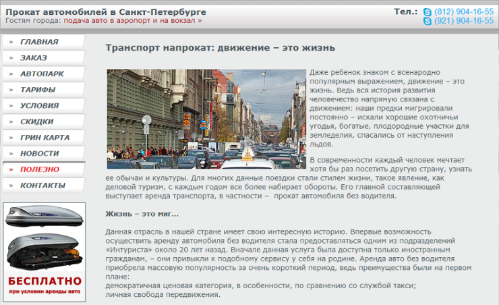
Task: Call the phone number (921) 904-16-55
Action: (x=464, y=21)
